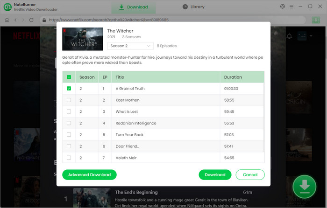Click the A Grain of Truth title

click(130, 89)
